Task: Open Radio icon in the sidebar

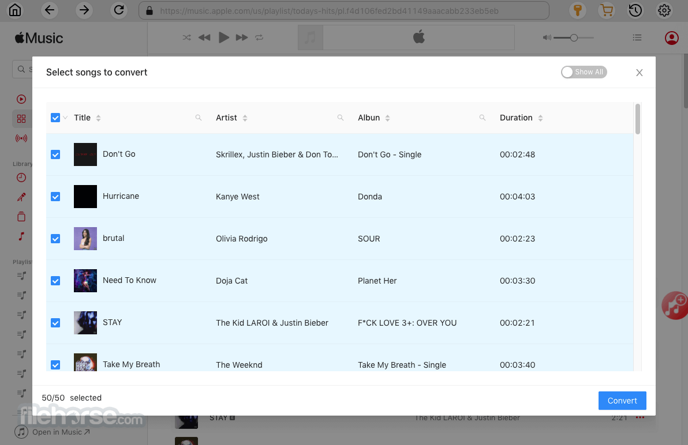Action: click(x=21, y=138)
